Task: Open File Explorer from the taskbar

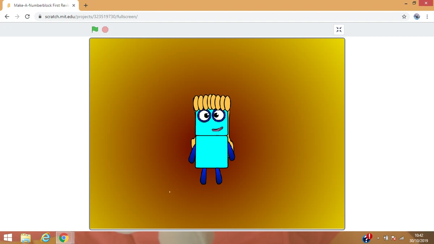Action: (25, 238)
